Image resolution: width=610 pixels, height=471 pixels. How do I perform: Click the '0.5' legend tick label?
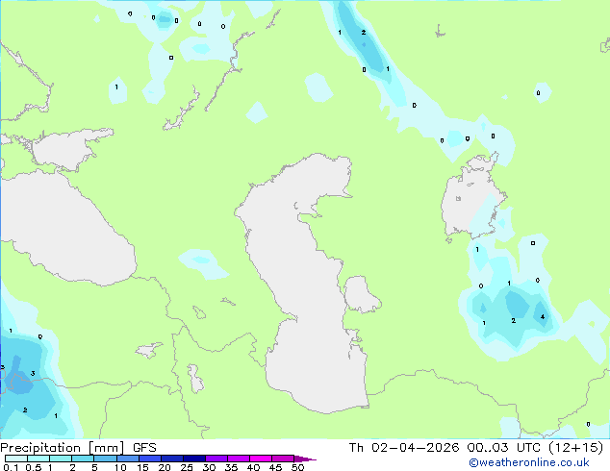[x=34, y=467]
